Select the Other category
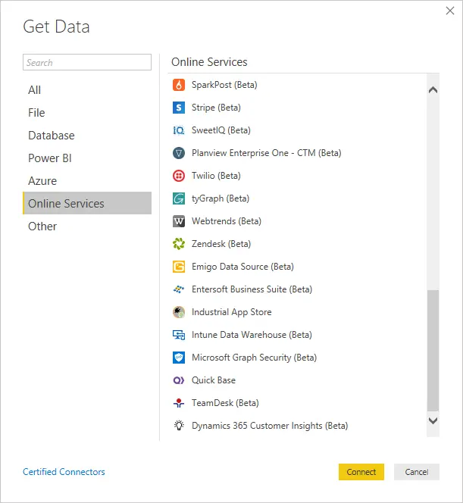 [x=87, y=227]
